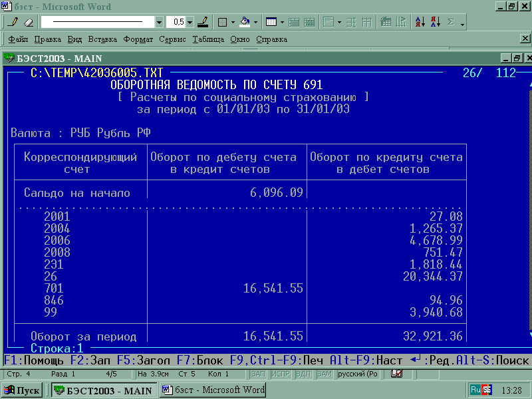
Task: Select the Draw Table pencil tool
Action: click(13, 22)
